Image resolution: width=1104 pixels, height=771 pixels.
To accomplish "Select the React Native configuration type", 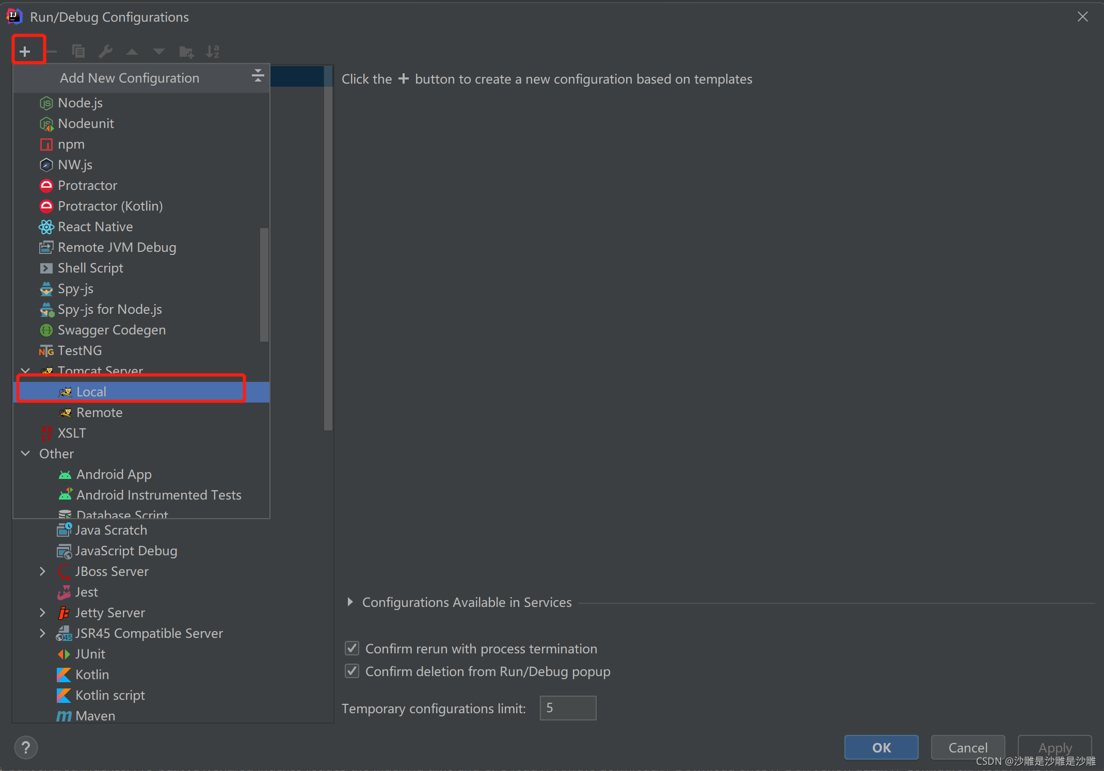I will [95, 227].
